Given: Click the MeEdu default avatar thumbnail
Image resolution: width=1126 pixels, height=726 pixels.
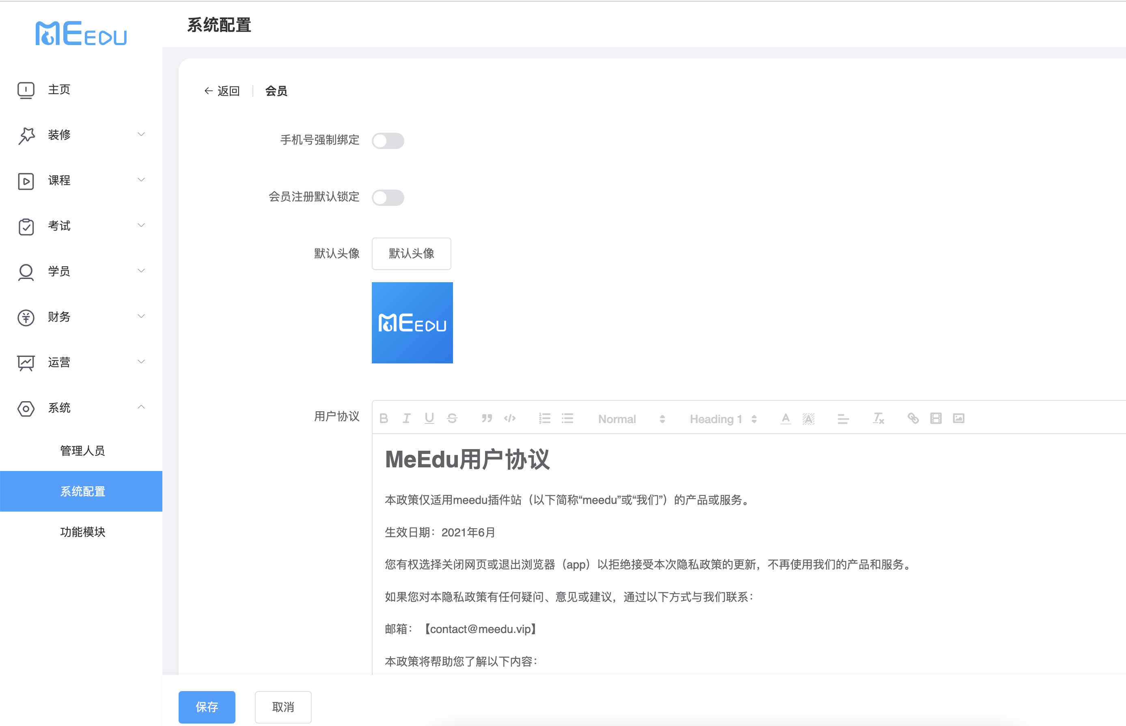Looking at the screenshot, I should [x=412, y=322].
